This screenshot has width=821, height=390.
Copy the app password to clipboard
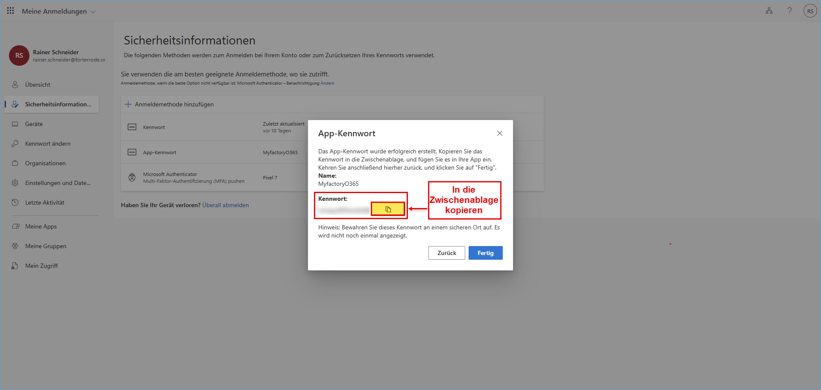pos(388,209)
